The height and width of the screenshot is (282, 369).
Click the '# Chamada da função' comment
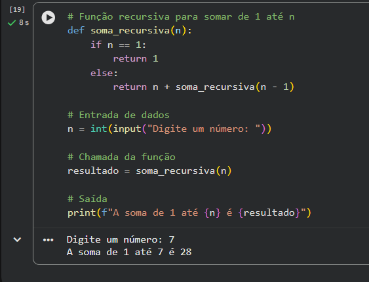[x=121, y=157]
